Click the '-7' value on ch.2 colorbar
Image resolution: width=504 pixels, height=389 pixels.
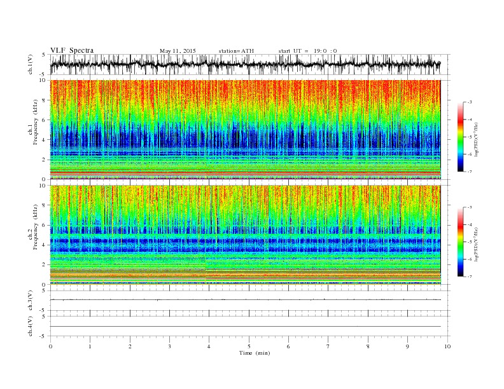470,276
